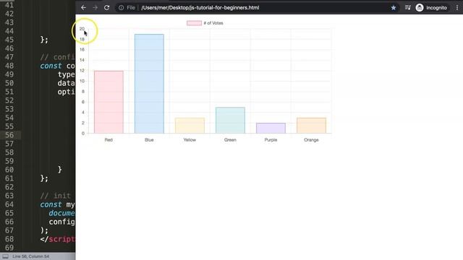
Task: Click the Blue bar in the chart
Action: click(x=149, y=84)
